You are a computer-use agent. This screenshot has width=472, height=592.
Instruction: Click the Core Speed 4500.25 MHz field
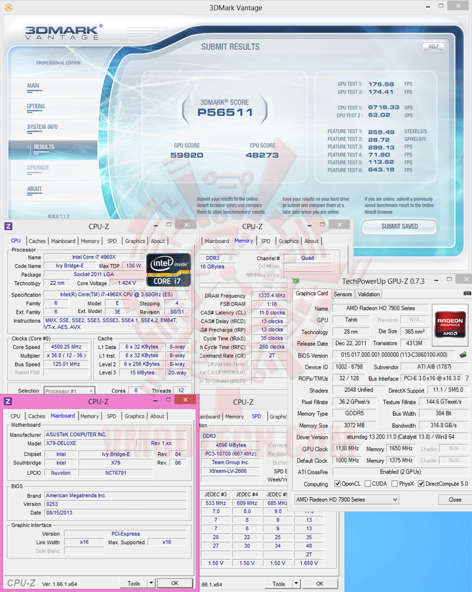click(x=66, y=346)
